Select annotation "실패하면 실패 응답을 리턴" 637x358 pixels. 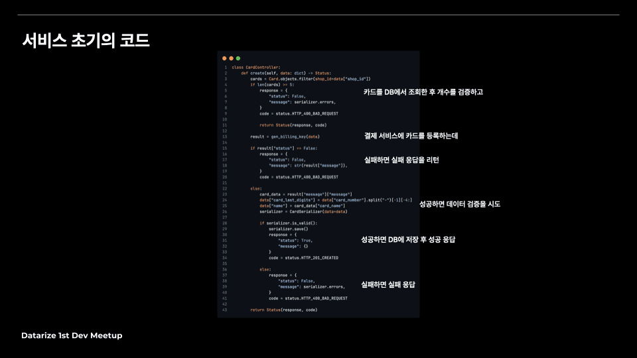(401, 160)
